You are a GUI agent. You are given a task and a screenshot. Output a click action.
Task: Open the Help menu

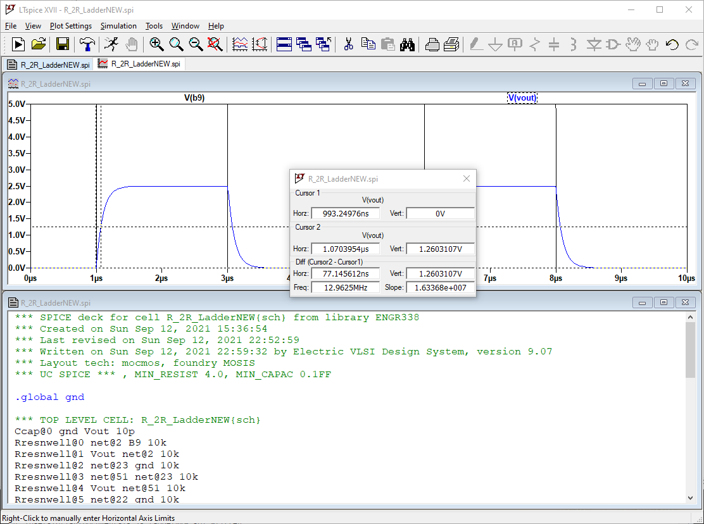coord(216,25)
